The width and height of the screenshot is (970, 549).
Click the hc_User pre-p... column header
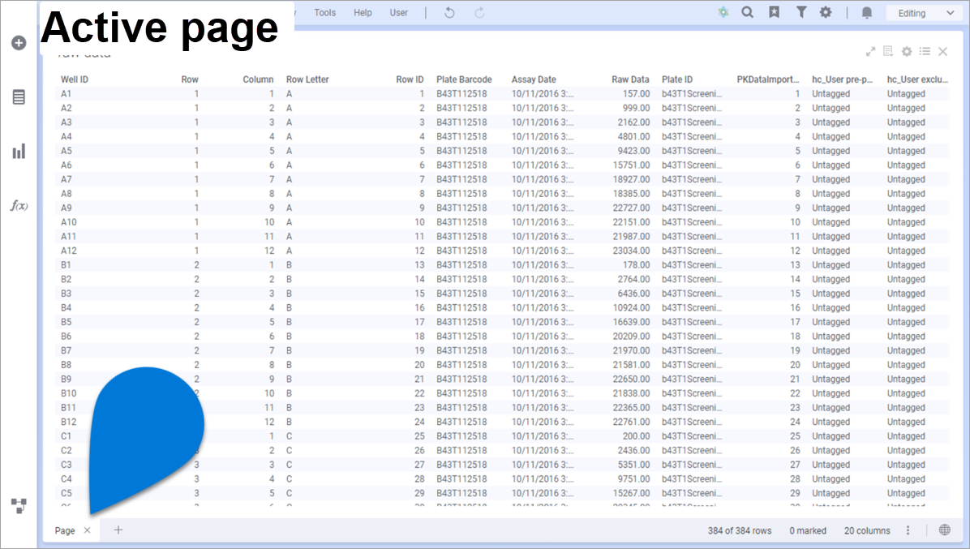(x=842, y=79)
